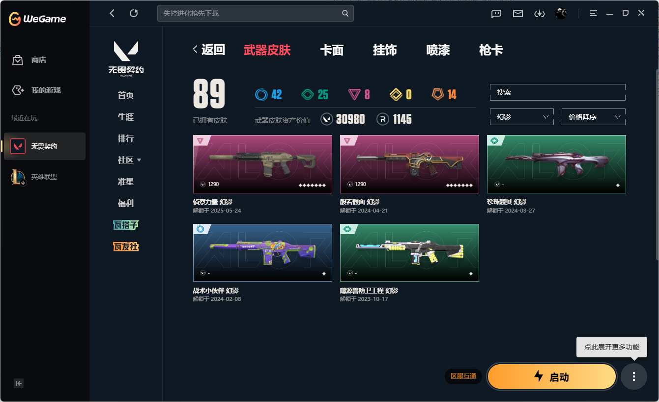Open the 瓦友社 banner
This screenshot has width=659, height=402.
point(126,246)
